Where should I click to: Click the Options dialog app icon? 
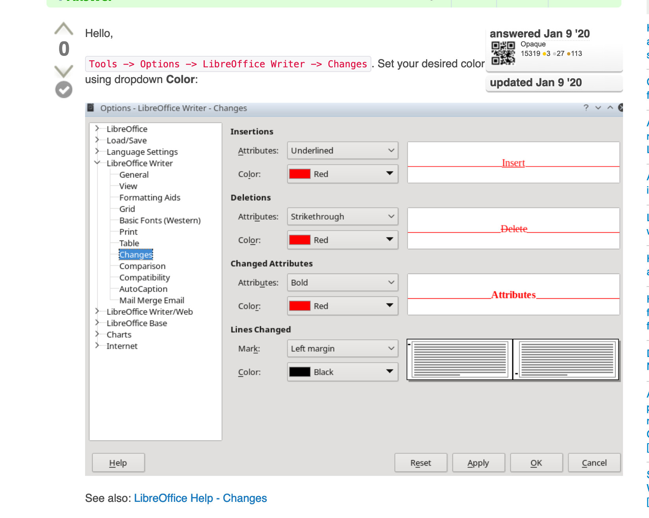coord(91,108)
